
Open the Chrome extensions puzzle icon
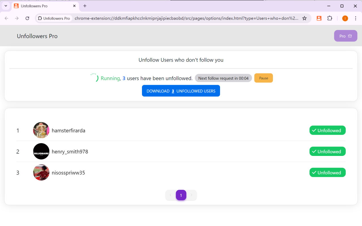[330, 18]
